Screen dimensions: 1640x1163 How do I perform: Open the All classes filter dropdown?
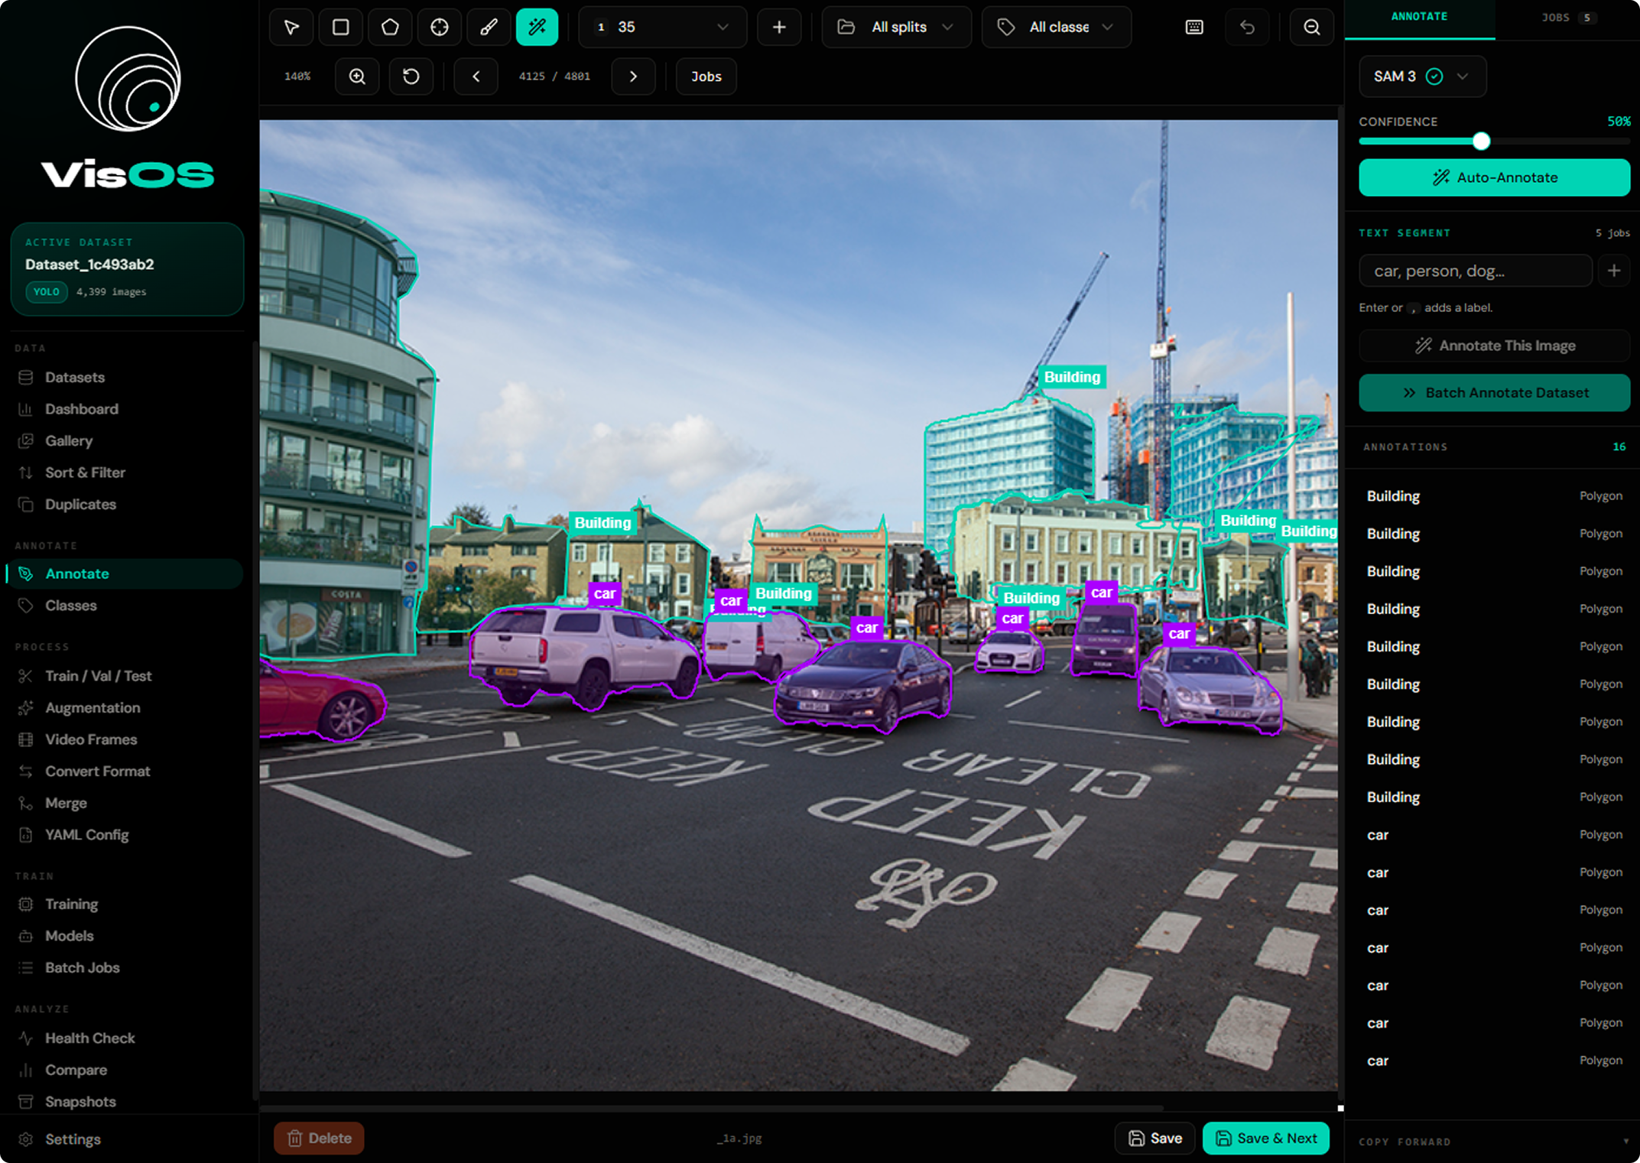[1056, 27]
